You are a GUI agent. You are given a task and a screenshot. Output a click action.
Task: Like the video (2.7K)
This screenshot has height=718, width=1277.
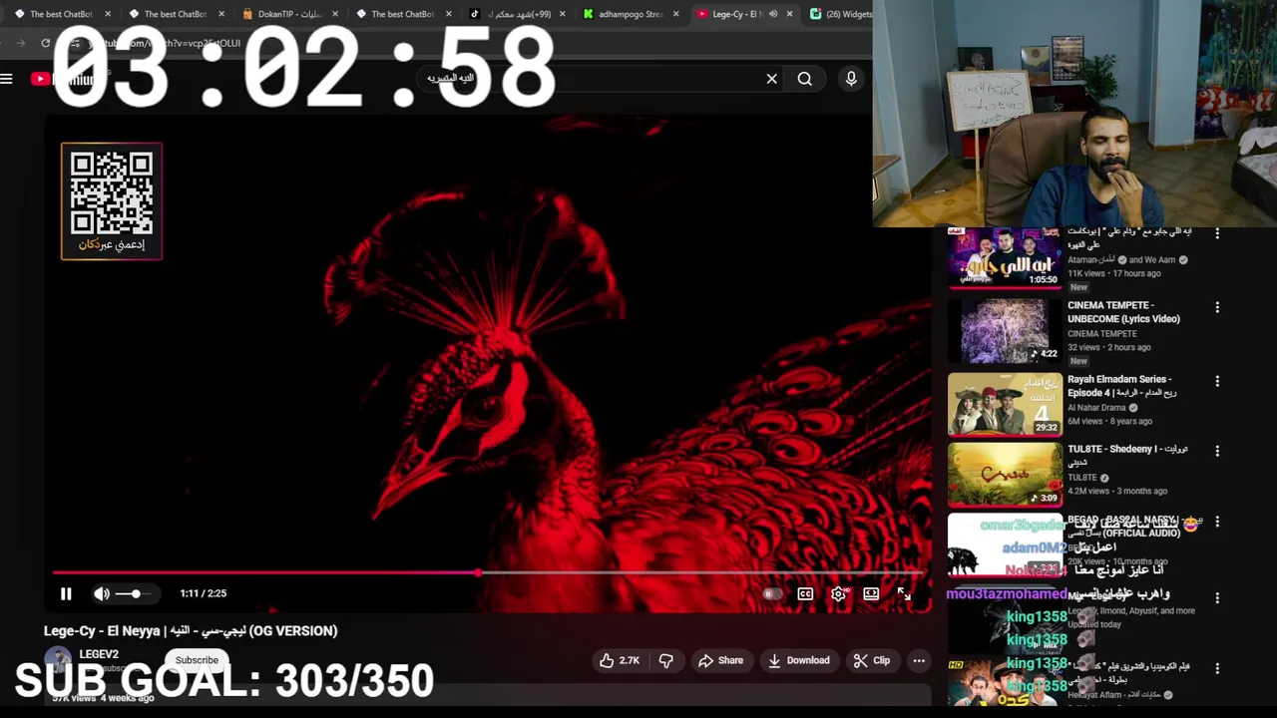coord(619,660)
